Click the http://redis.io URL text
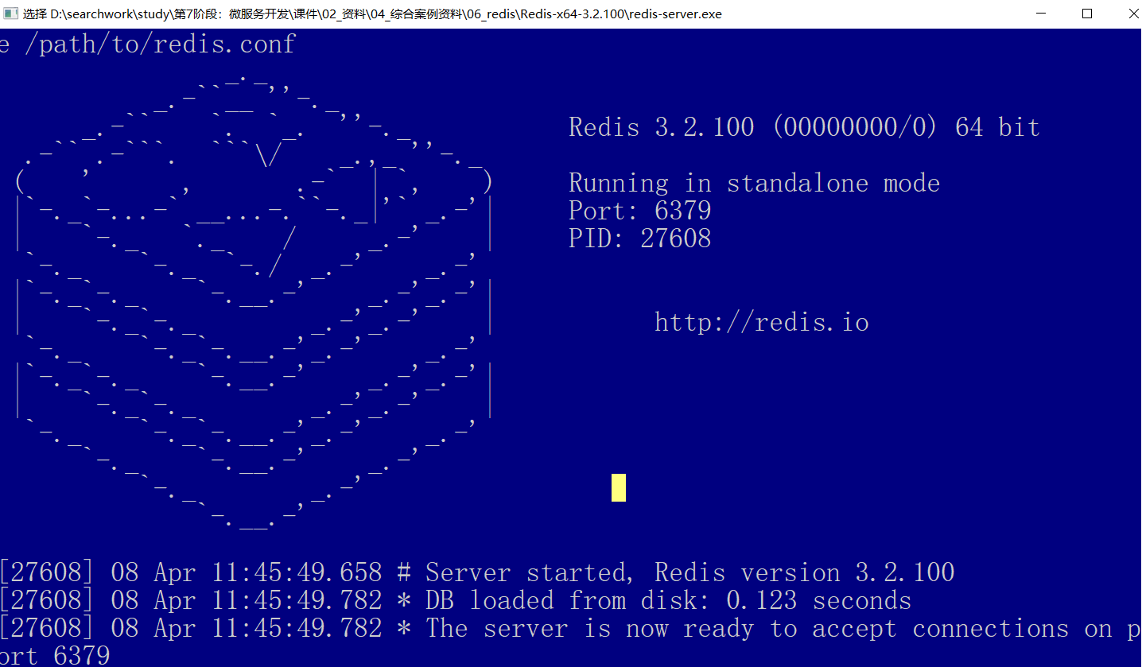This screenshot has height=667, width=1142. click(x=762, y=322)
